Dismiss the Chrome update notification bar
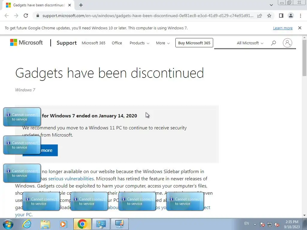Image resolution: width=307 pixels, height=230 pixels. tap(300, 28)
